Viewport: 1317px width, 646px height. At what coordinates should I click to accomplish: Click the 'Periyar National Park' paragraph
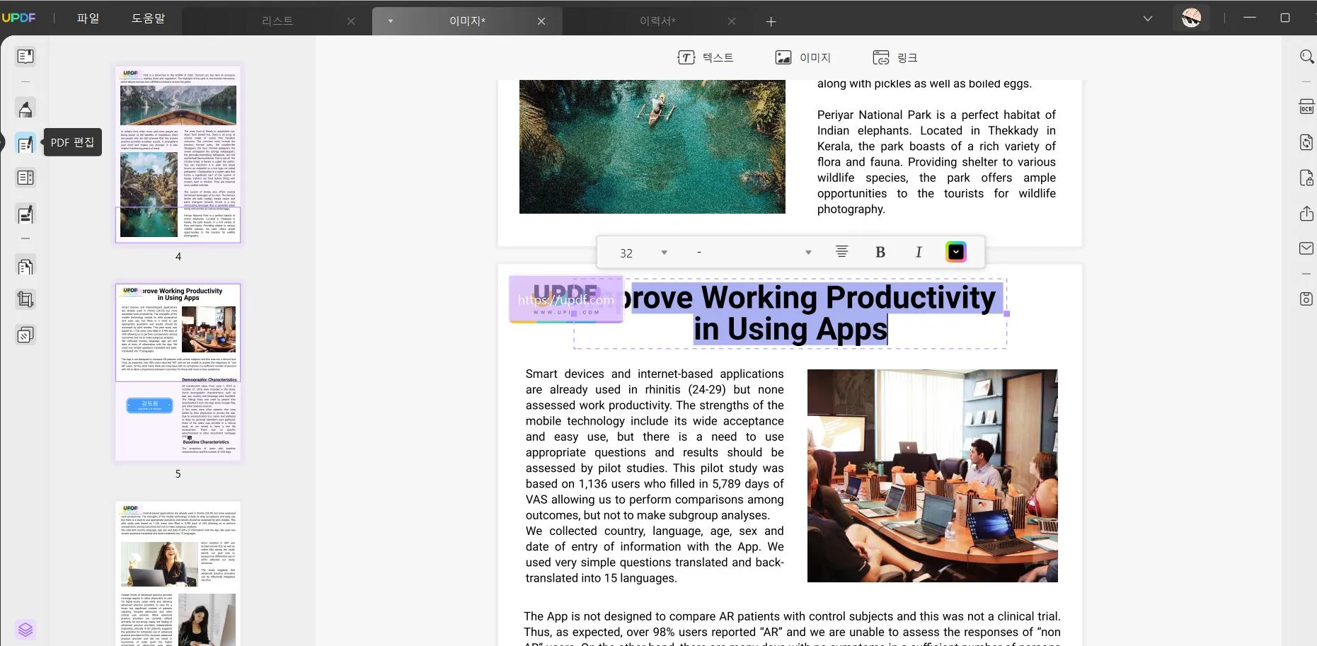[x=936, y=162]
